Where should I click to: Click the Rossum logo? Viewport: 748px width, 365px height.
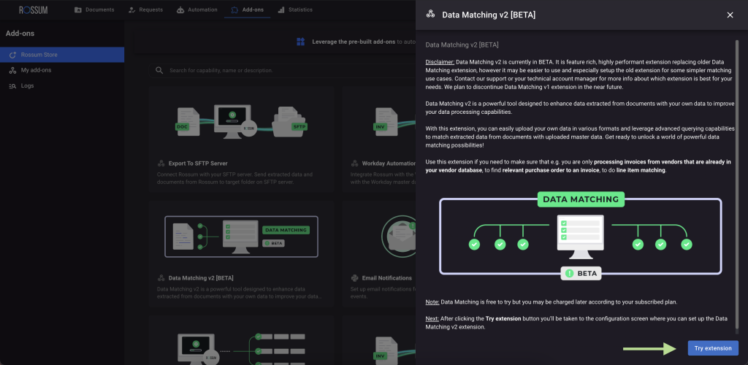(34, 10)
